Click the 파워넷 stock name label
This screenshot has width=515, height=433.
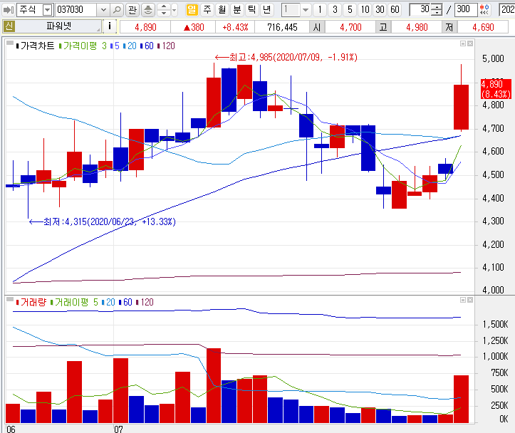(x=59, y=26)
